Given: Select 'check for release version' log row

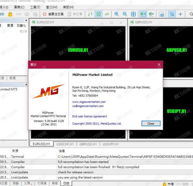Looking at the screenshot, I should tap(96, 172).
